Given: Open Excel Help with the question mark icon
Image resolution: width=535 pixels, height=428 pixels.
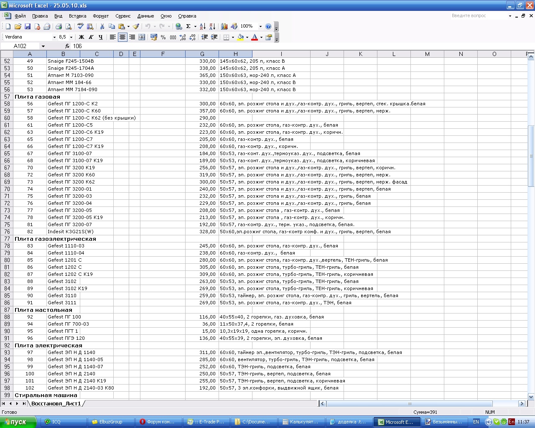Looking at the screenshot, I should coord(268,26).
